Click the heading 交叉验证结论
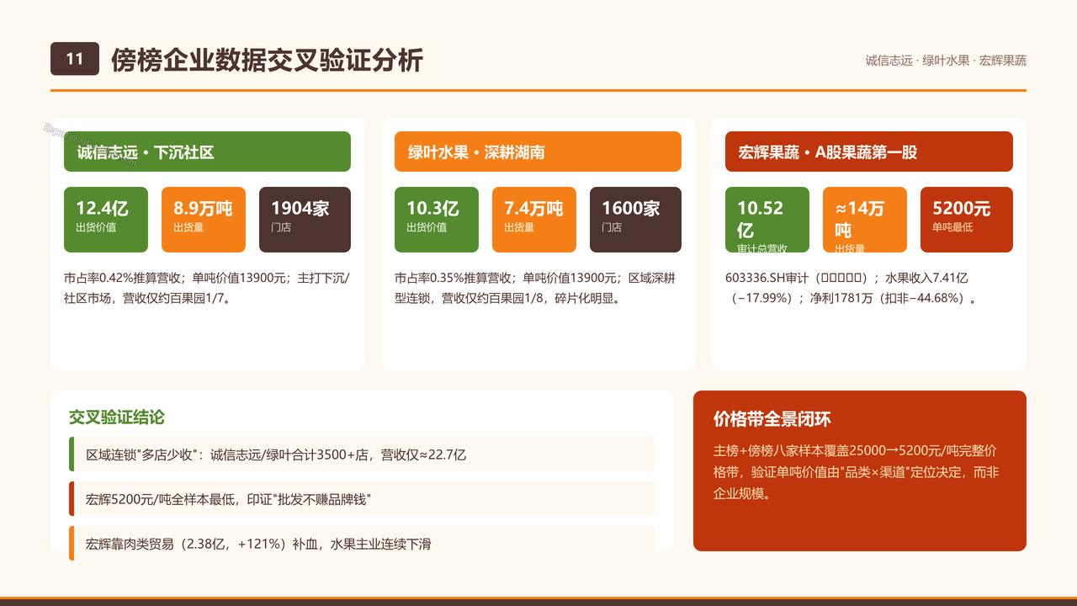The width and height of the screenshot is (1077, 606). [x=117, y=417]
